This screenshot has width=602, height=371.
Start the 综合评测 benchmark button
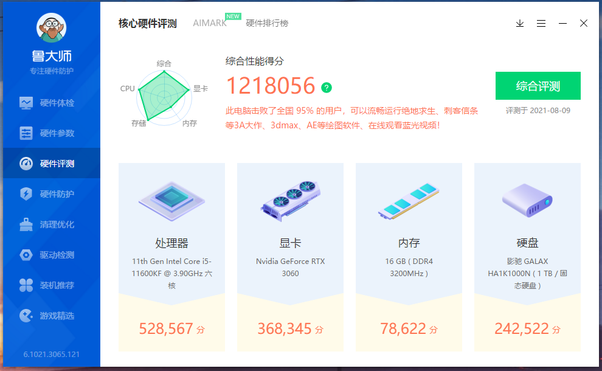538,86
